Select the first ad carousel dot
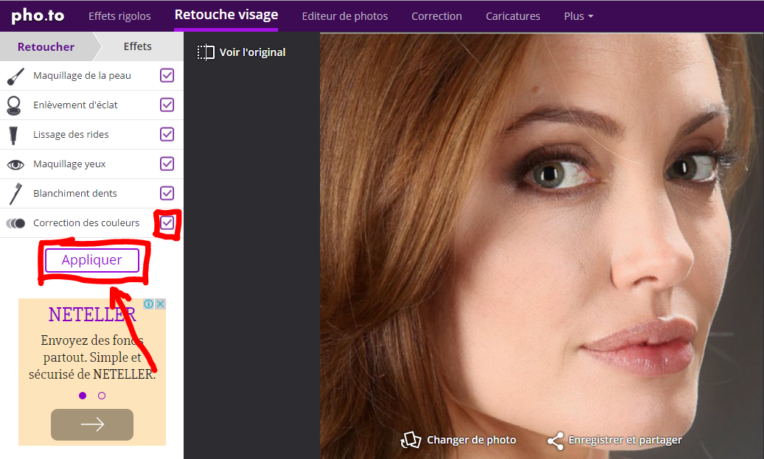The image size is (764, 459). (83, 396)
